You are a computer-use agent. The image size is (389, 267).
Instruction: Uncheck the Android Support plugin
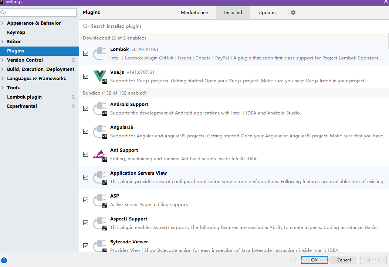pos(85,109)
